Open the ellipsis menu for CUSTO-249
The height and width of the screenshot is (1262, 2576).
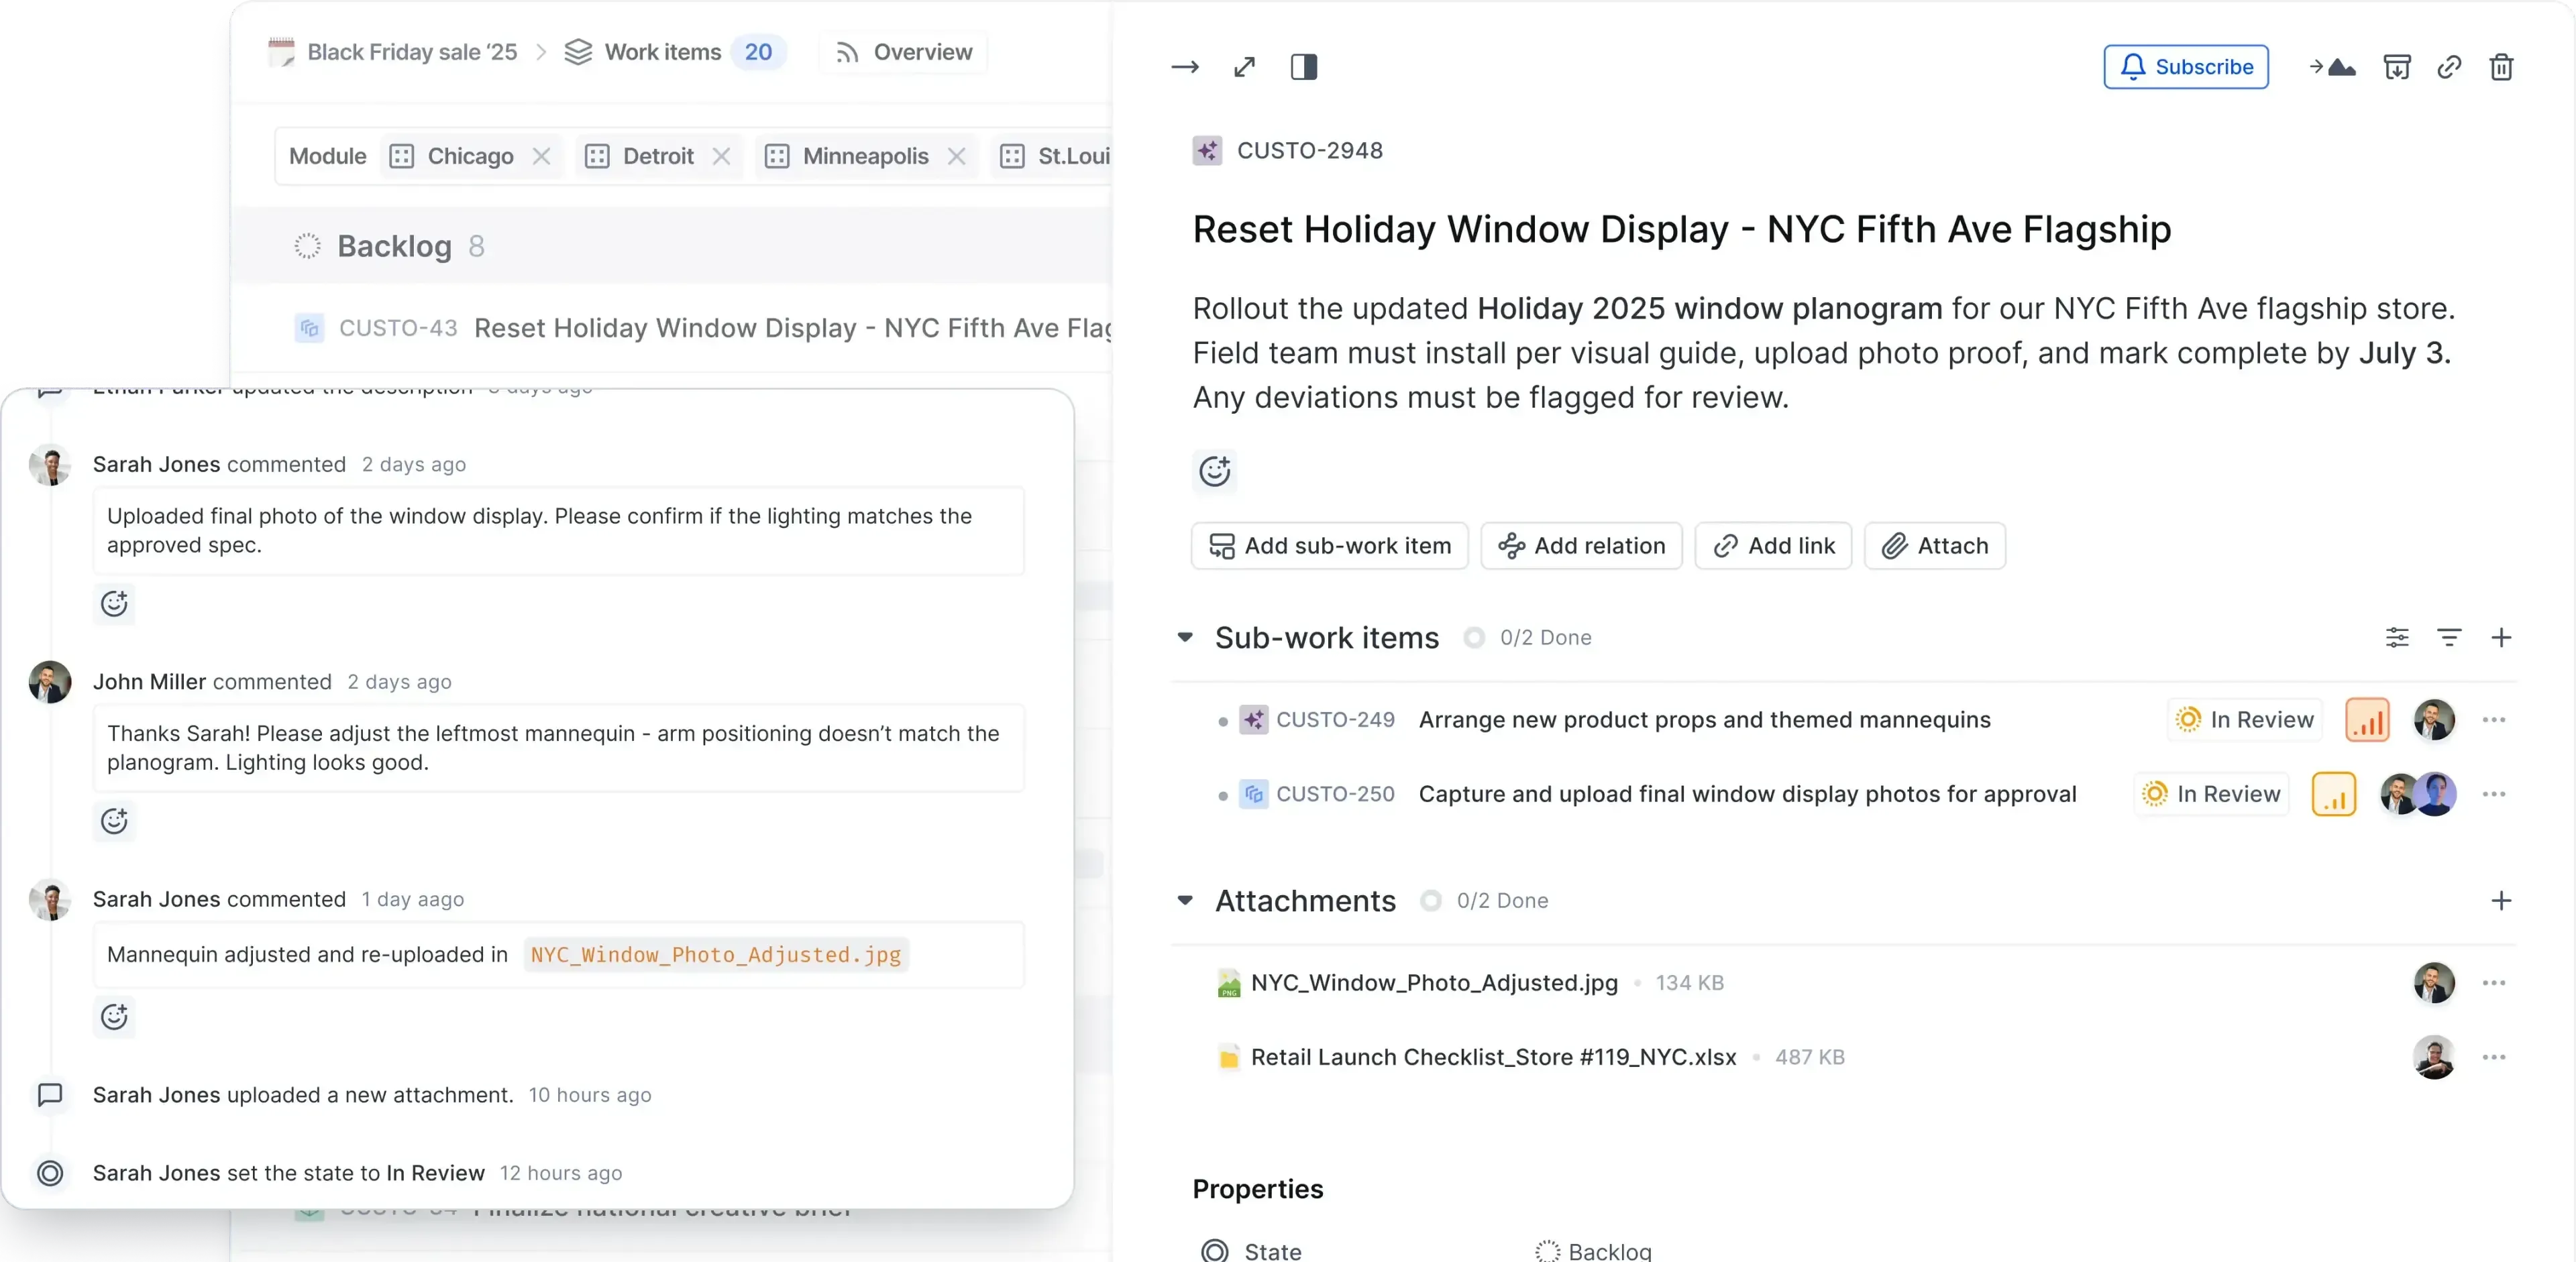pyautogui.click(x=2495, y=720)
